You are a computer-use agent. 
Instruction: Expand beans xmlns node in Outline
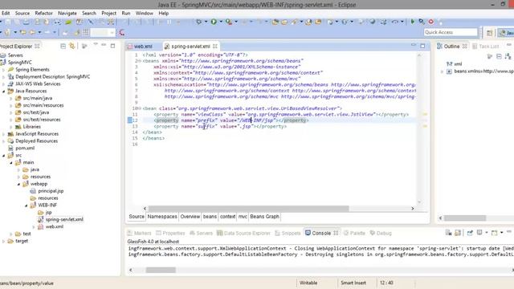[x=442, y=71]
